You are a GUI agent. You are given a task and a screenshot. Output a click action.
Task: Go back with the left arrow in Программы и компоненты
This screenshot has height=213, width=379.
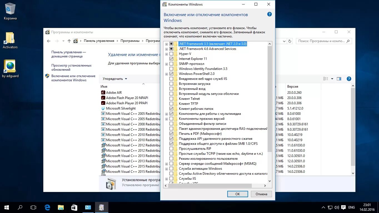pyautogui.click(x=49, y=41)
